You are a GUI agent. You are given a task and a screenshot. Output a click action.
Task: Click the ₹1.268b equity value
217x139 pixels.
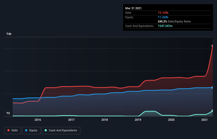click(x=163, y=17)
